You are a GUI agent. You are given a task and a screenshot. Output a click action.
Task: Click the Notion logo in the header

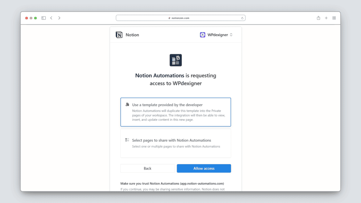(119, 35)
